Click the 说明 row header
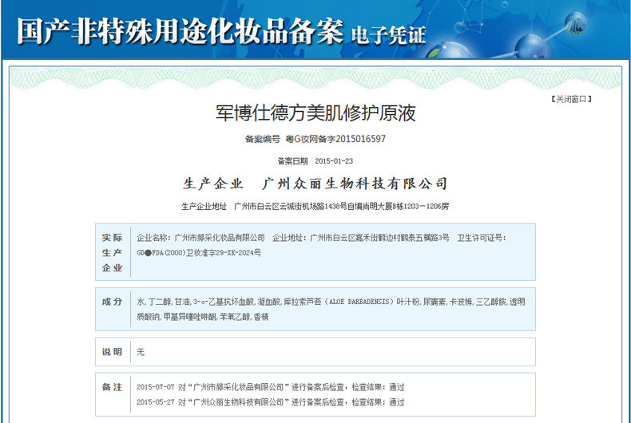This screenshot has width=631, height=423. tap(112, 352)
